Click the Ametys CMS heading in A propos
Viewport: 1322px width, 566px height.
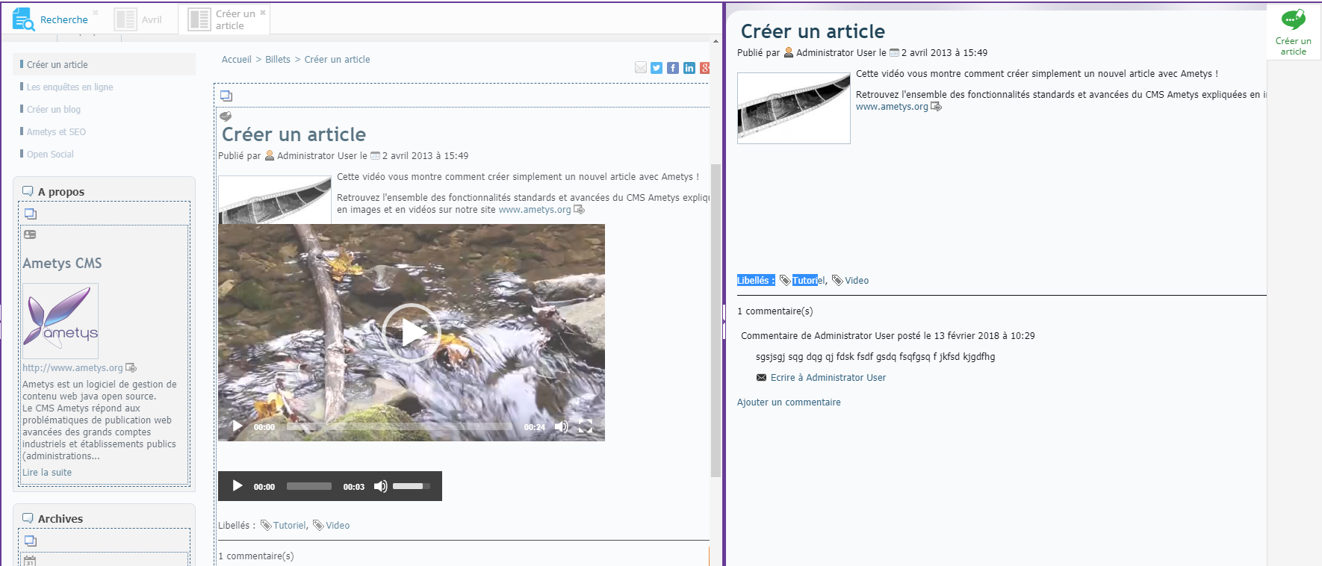tap(62, 264)
